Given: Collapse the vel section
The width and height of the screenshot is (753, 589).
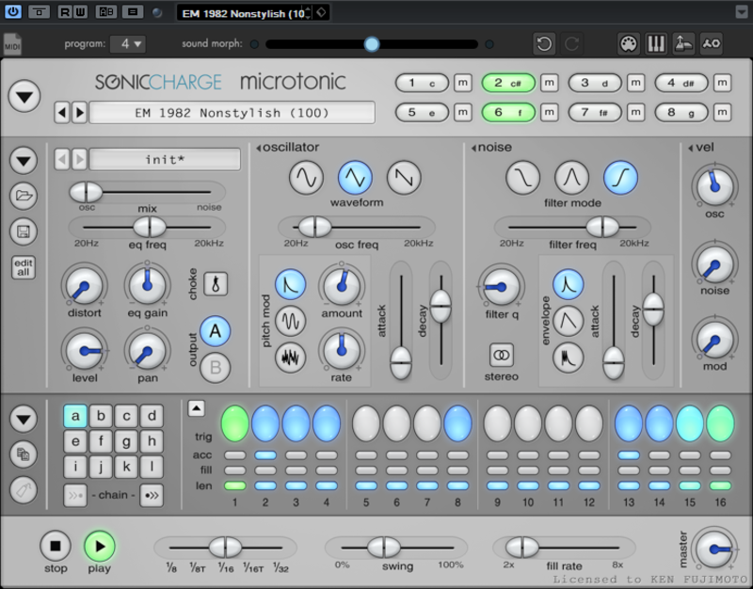Looking at the screenshot, I should tap(691, 148).
